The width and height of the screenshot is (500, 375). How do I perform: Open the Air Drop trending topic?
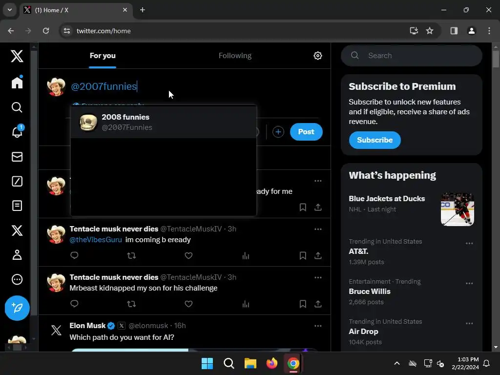coord(363,332)
